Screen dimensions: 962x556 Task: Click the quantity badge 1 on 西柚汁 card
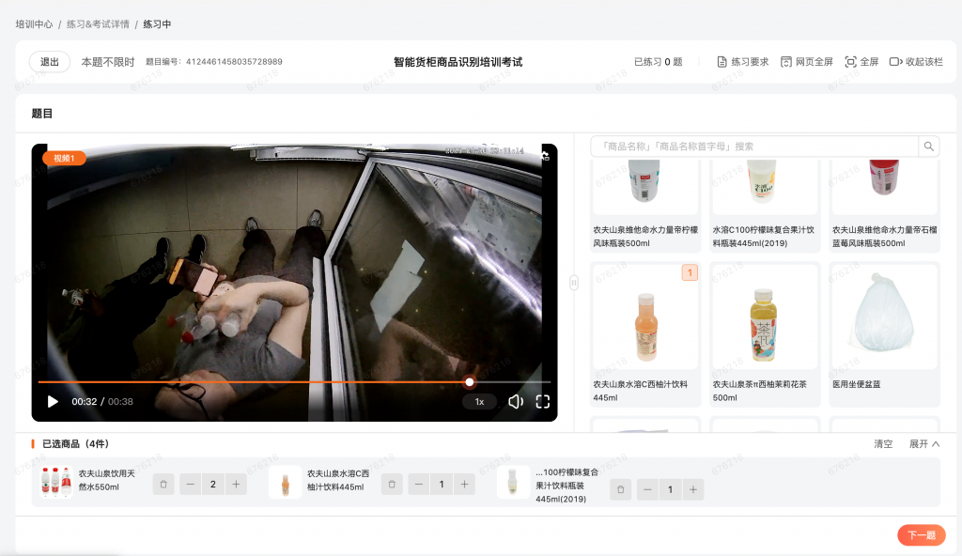coord(690,272)
